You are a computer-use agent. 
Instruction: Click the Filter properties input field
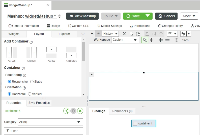(x=44, y=131)
